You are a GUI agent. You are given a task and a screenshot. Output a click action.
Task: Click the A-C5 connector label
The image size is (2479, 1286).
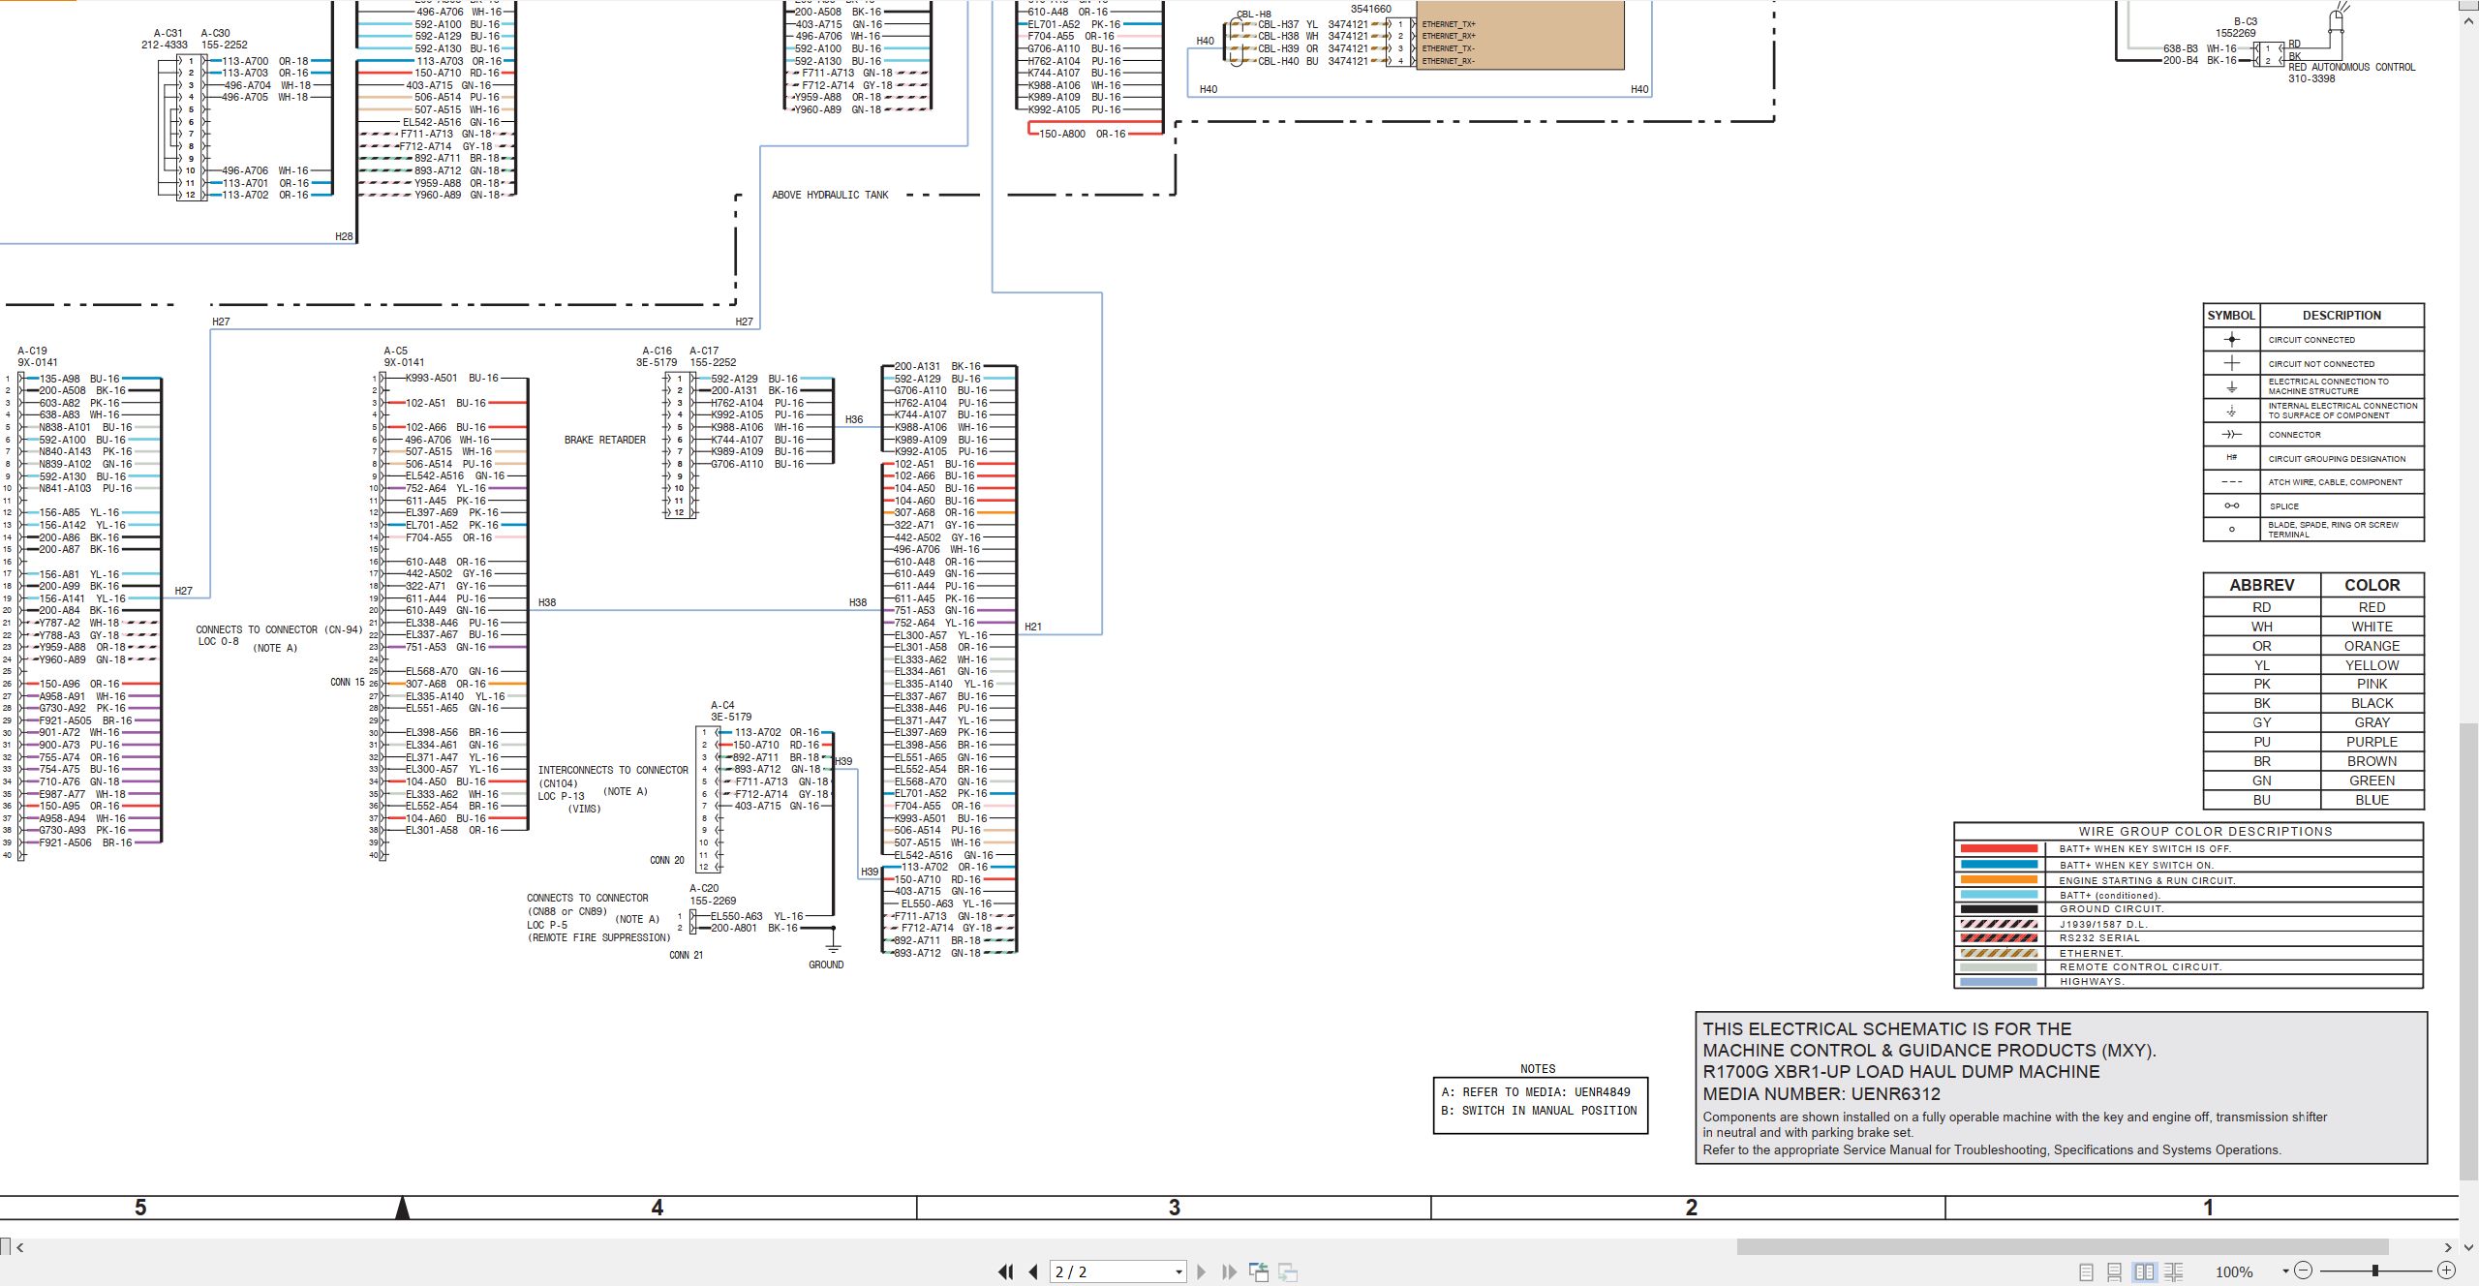pyautogui.click(x=396, y=351)
